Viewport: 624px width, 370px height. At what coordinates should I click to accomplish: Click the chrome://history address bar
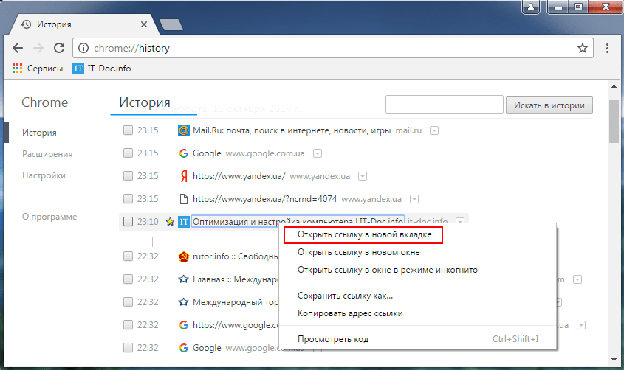[x=333, y=48]
